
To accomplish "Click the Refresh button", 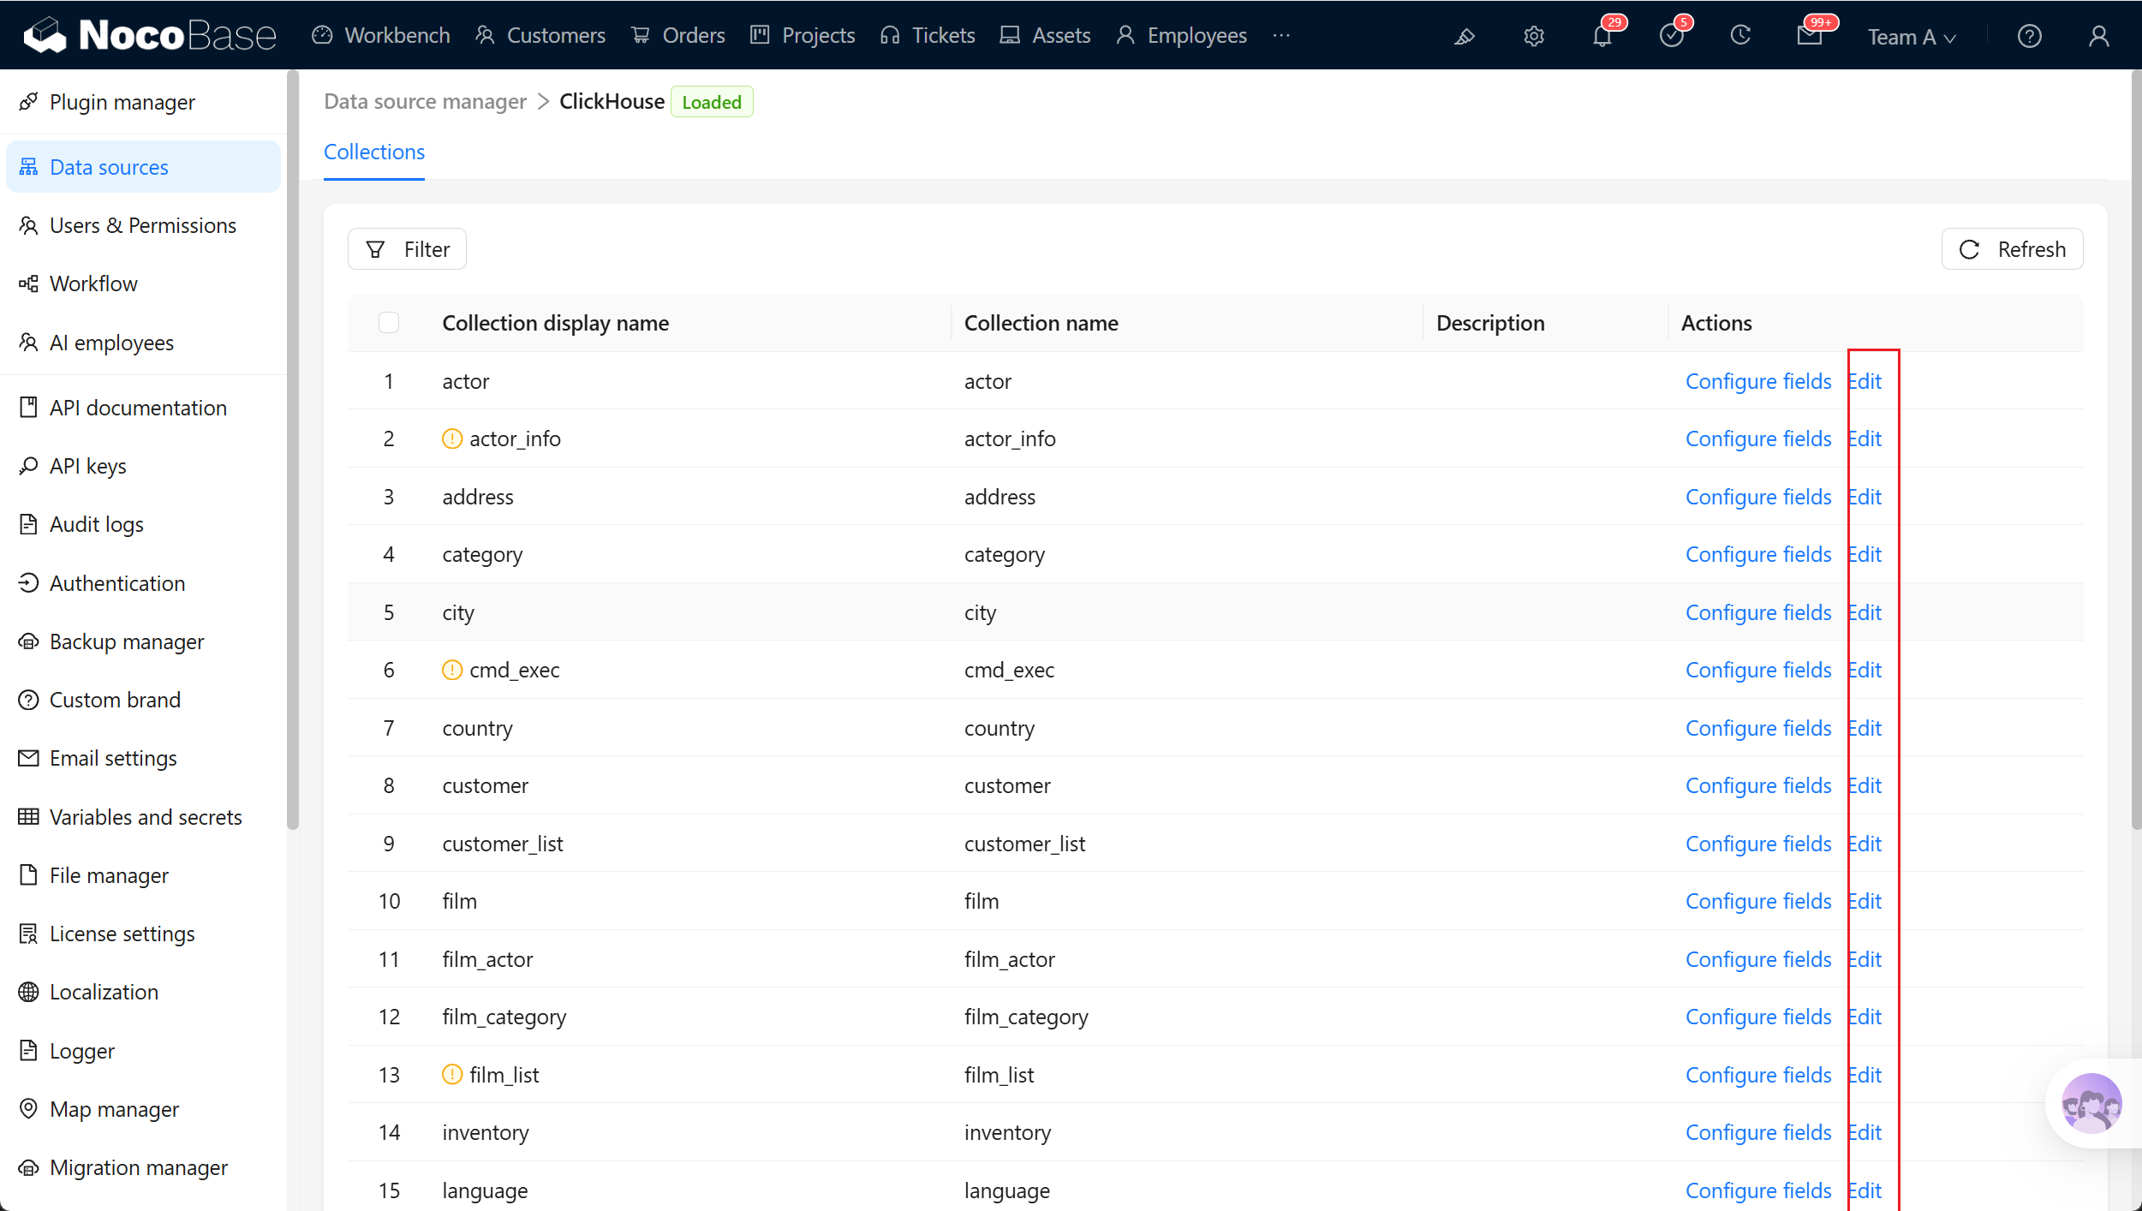I will [x=2012, y=249].
